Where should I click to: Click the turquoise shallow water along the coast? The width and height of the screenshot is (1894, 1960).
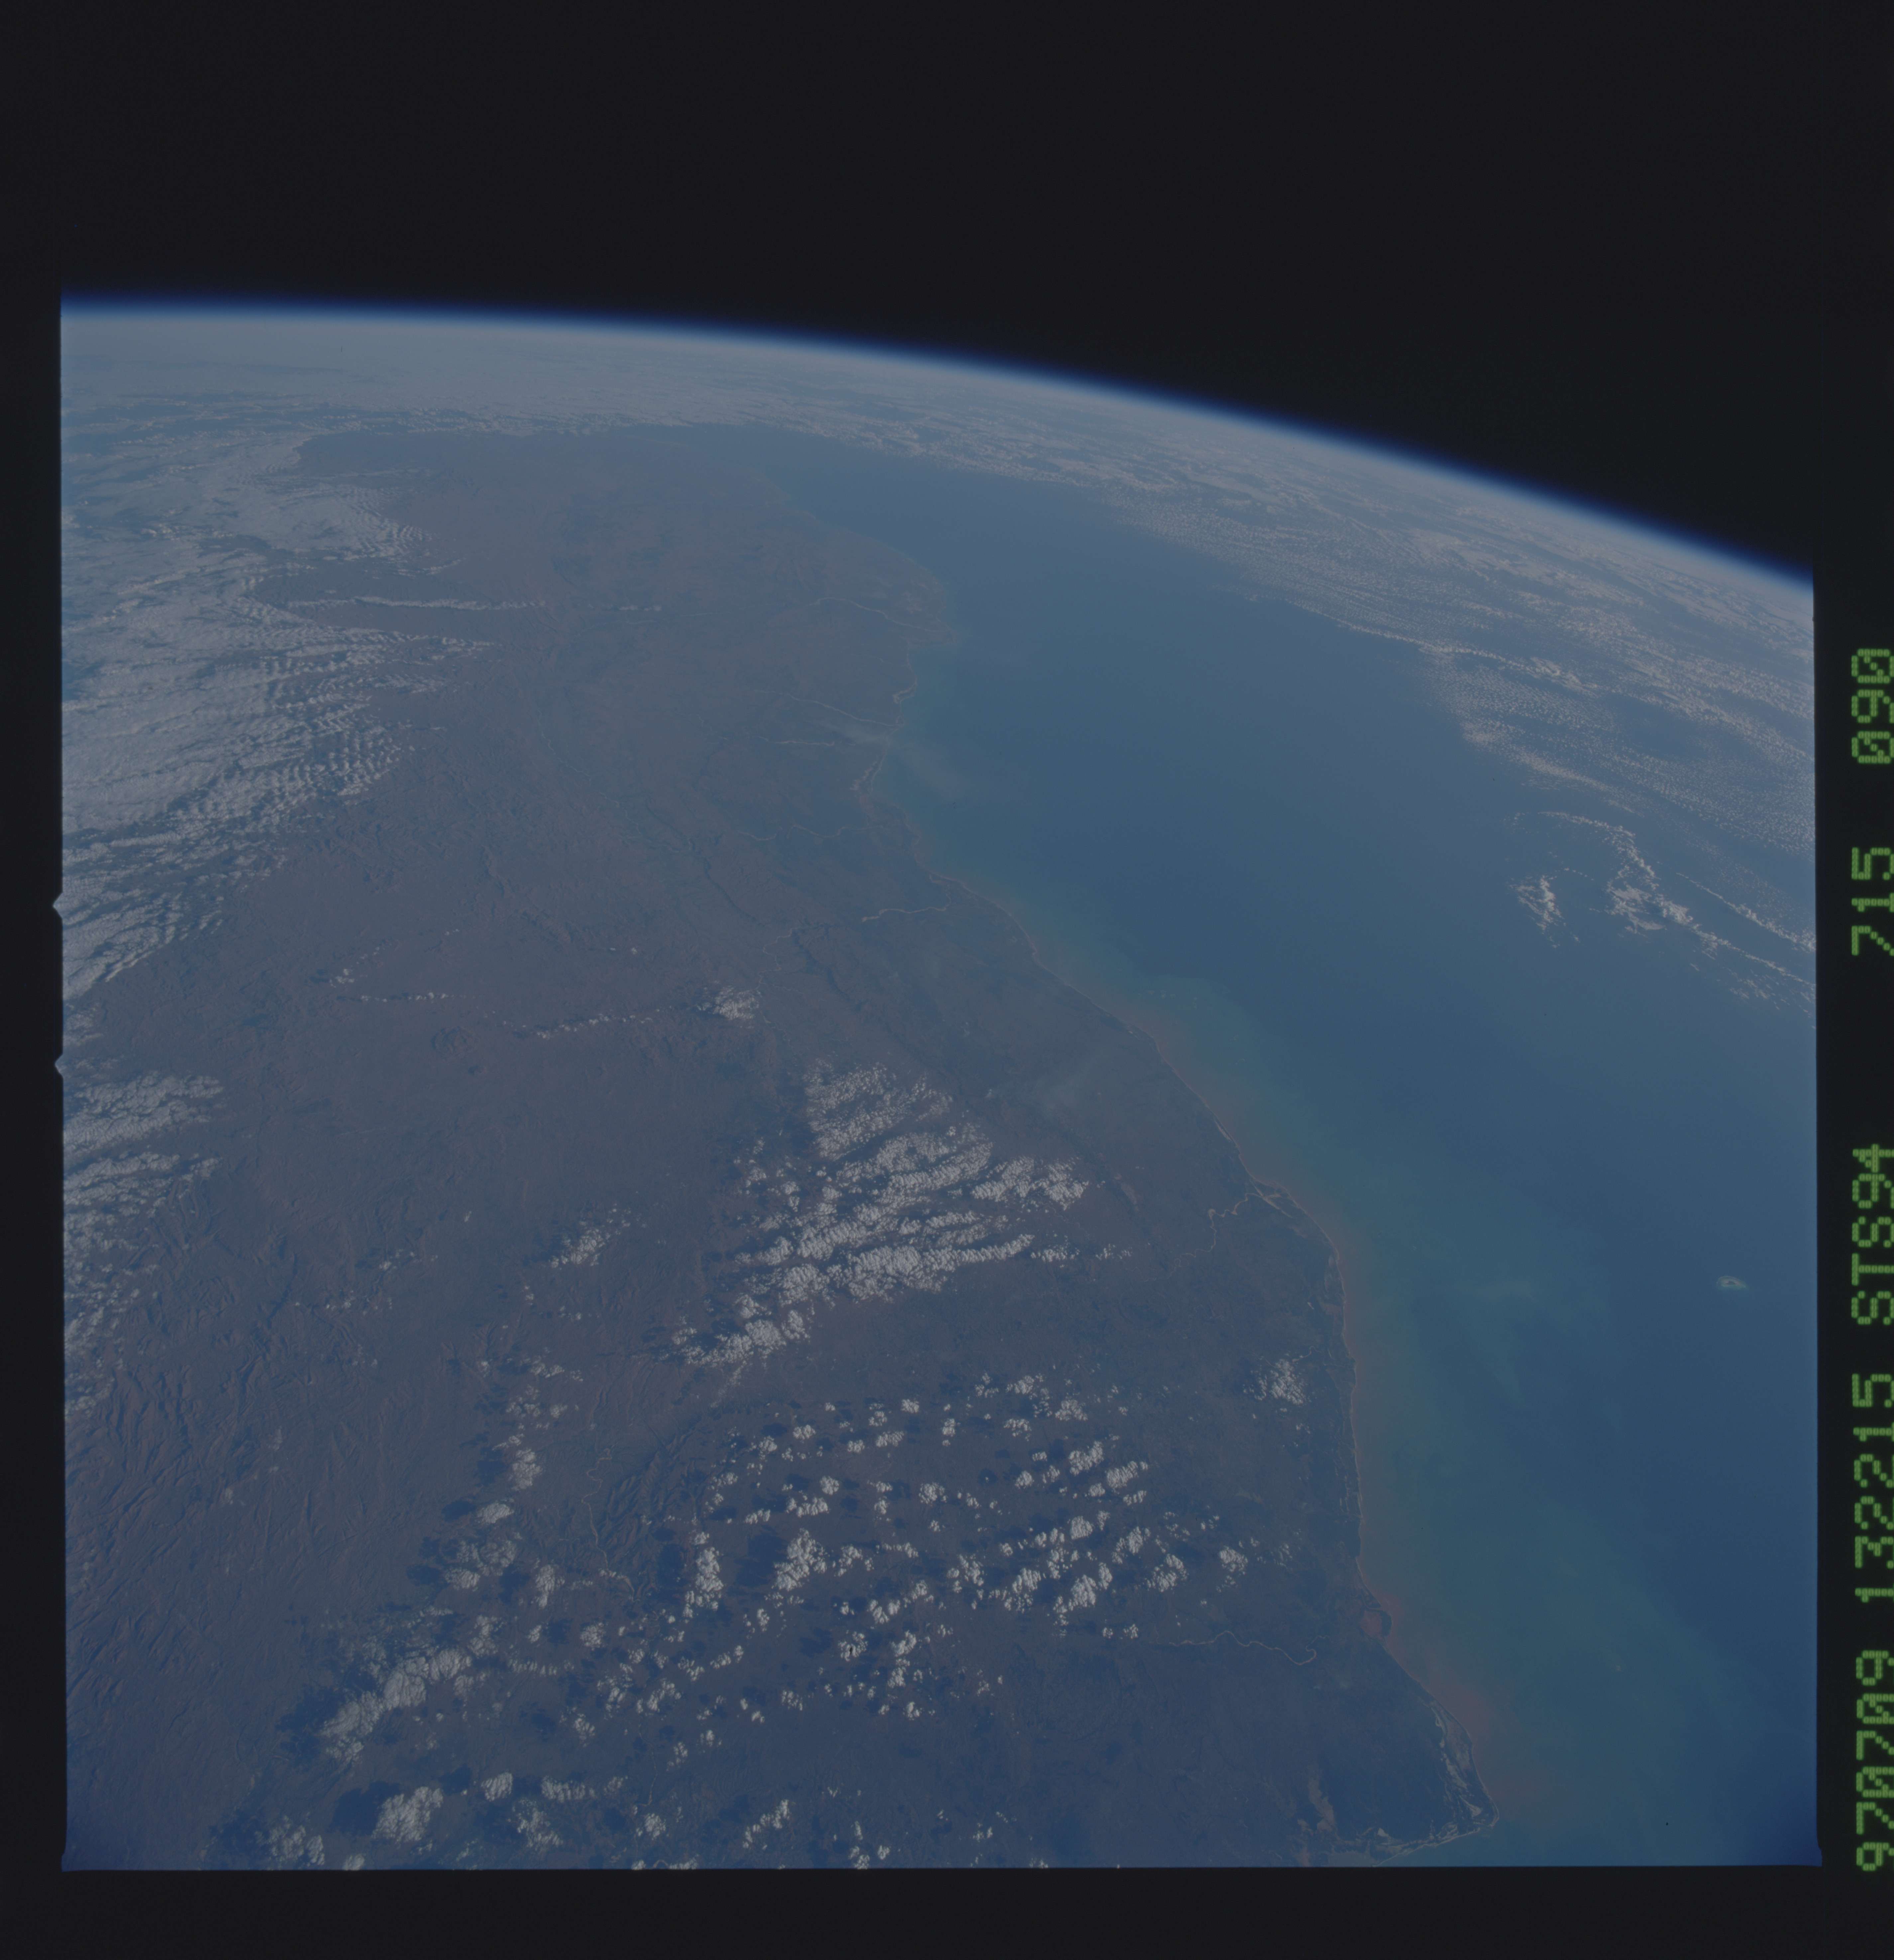(1250, 1080)
